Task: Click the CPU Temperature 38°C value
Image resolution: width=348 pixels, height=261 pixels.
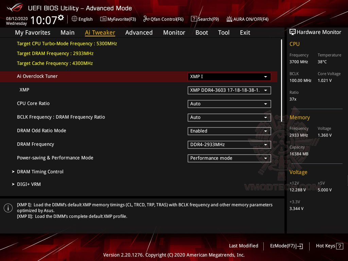Action: [x=322, y=62]
